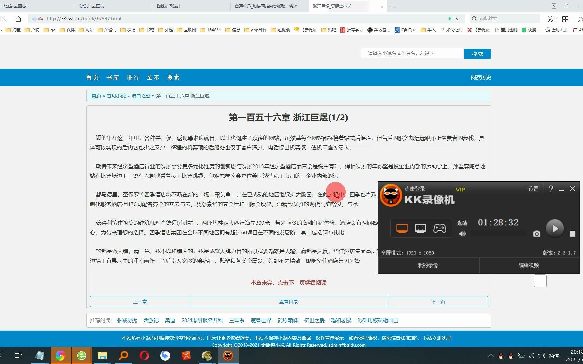Go to the browser home page icon
The image size is (583, 364).
click(18, 19)
